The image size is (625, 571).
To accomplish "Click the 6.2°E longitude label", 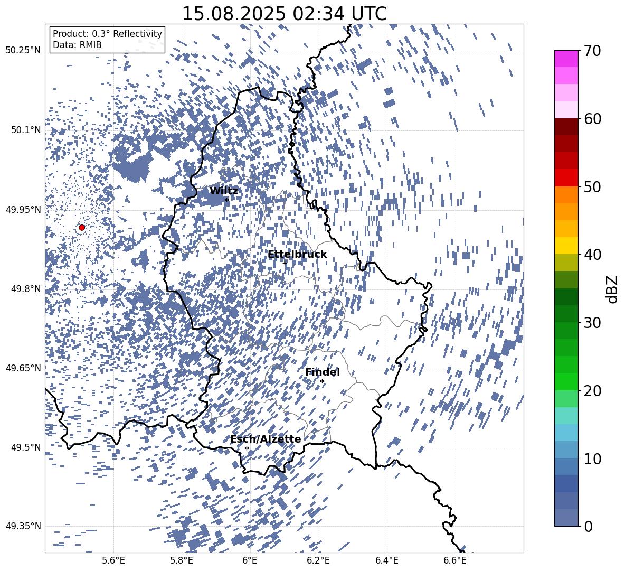I will pos(318,560).
